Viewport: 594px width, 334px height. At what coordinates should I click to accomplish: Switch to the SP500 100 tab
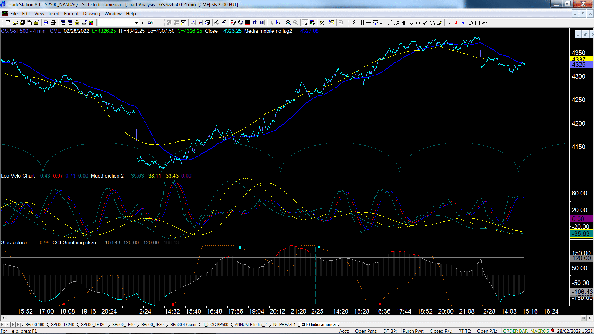pyautogui.click(x=35, y=325)
